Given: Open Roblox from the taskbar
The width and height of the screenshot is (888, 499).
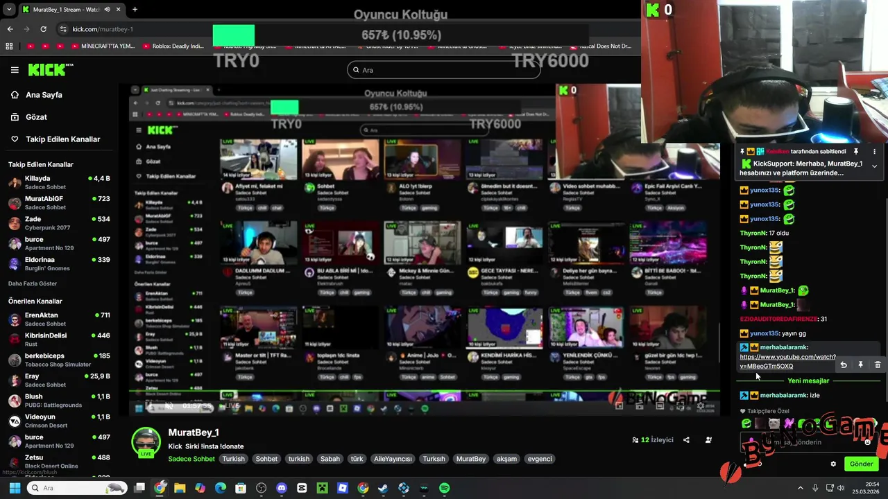Looking at the screenshot, I should tap(343, 488).
